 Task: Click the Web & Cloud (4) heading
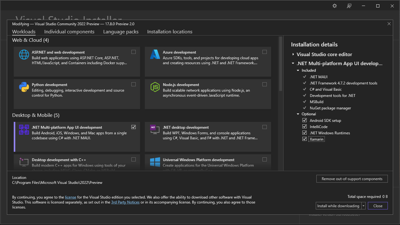coord(31,40)
